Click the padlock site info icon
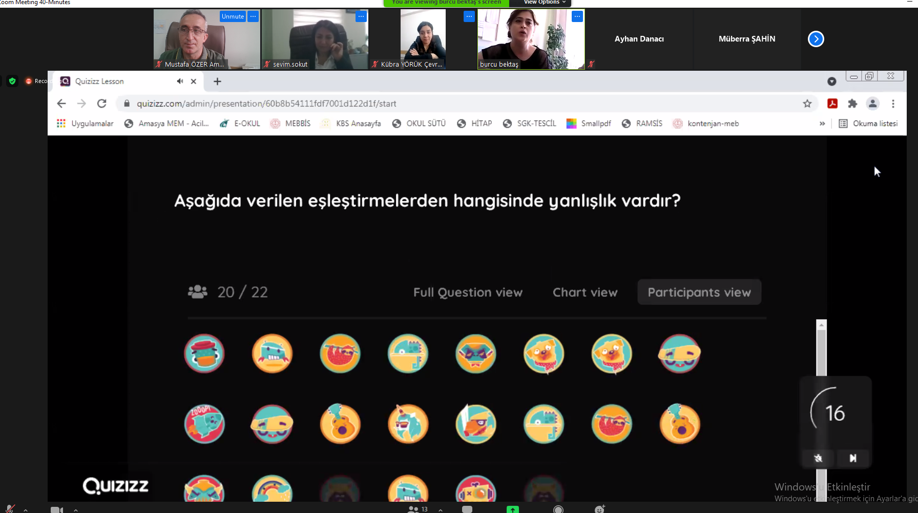The width and height of the screenshot is (918, 513). (127, 104)
